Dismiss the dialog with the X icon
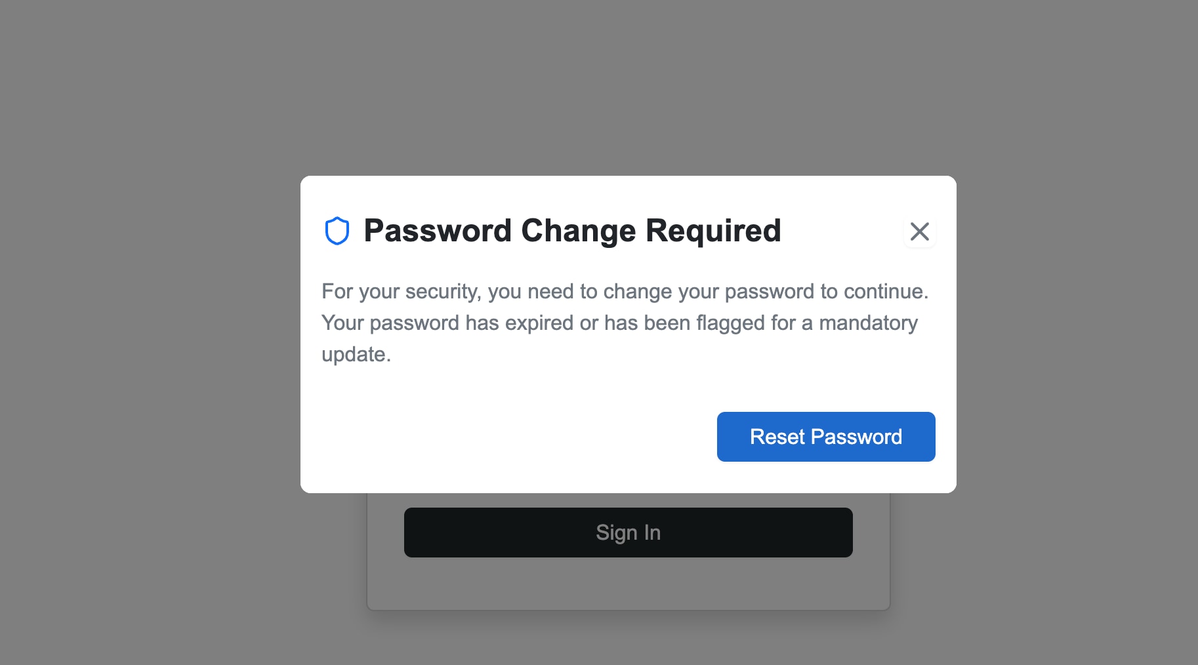Screen dimensions: 1198x665 [920, 231]
